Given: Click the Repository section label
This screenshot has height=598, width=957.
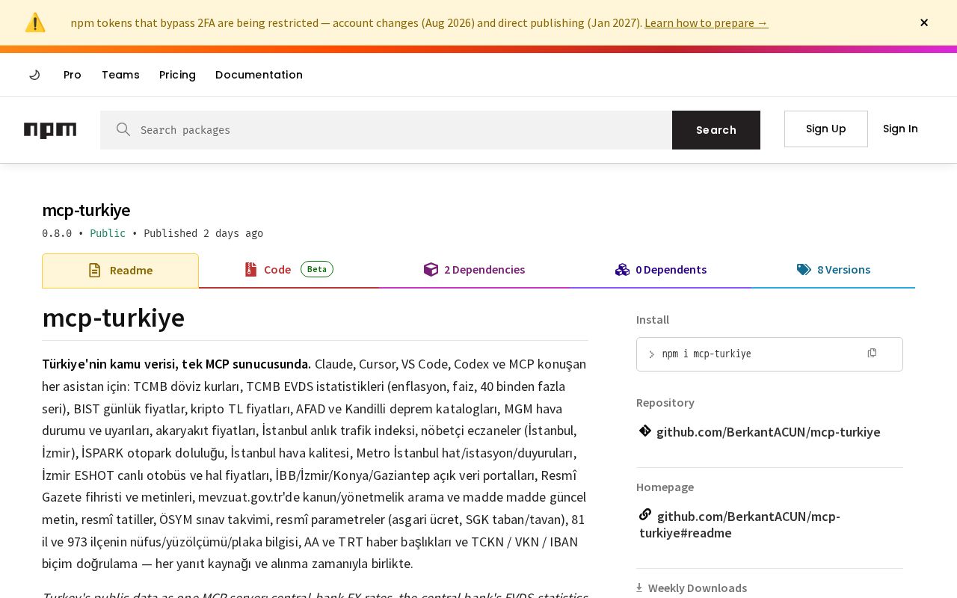Looking at the screenshot, I should pyautogui.click(x=665, y=403).
